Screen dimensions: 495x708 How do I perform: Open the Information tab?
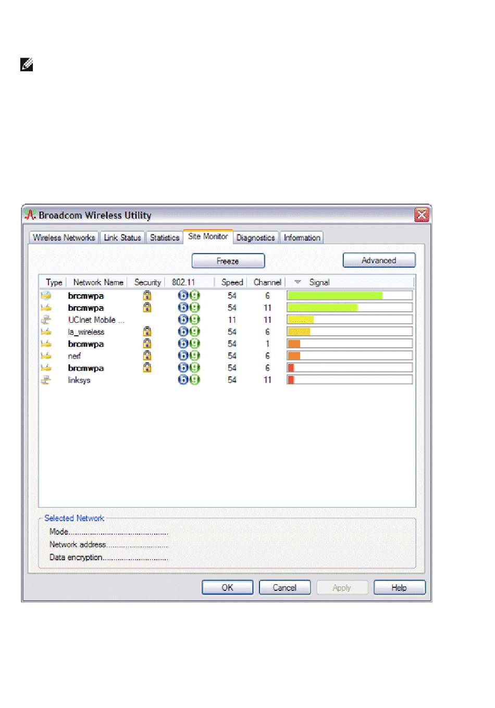[302, 237]
